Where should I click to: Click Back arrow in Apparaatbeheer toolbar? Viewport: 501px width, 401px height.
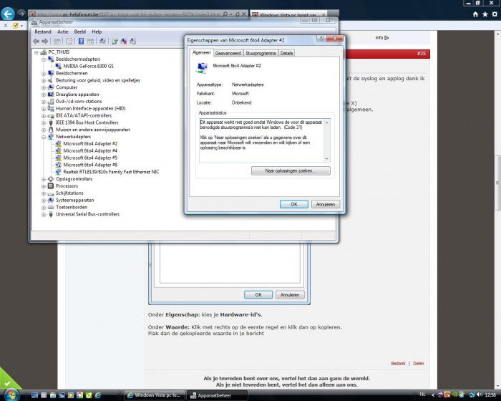click(36, 42)
